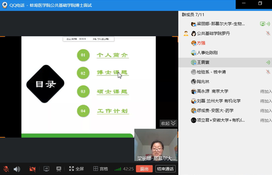Click the 结束通话 button

[x=165, y=169]
